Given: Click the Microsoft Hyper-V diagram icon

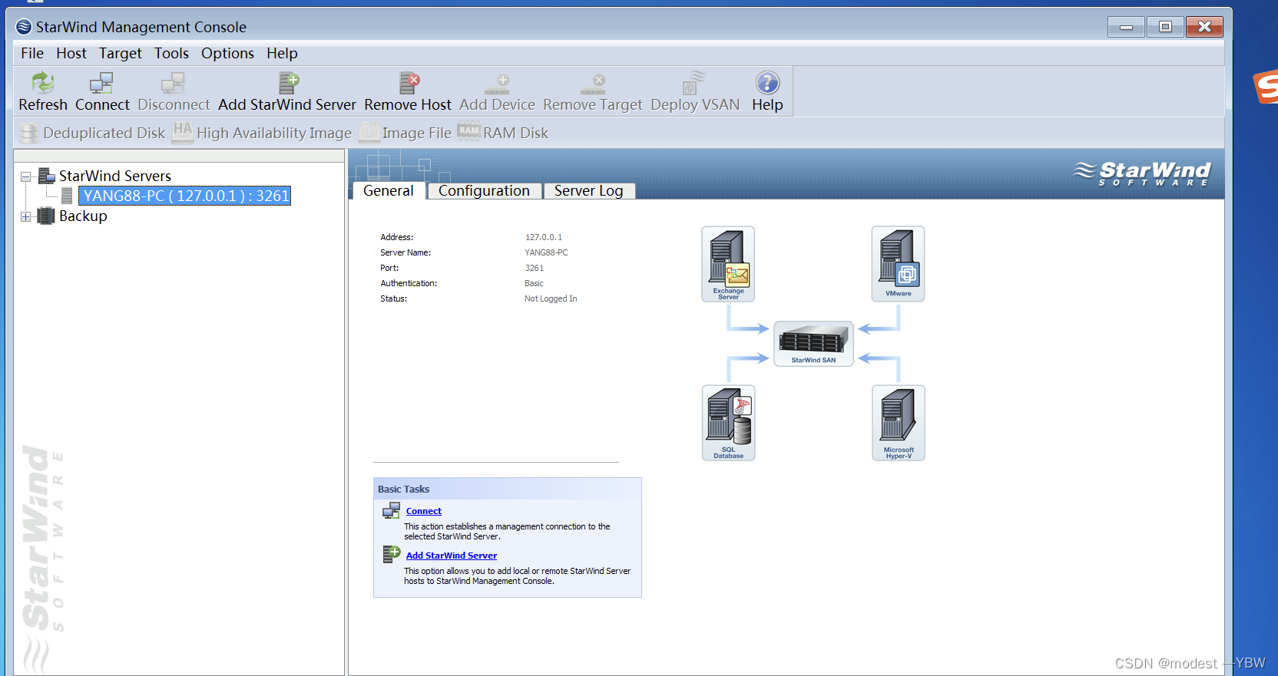Looking at the screenshot, I should [898, 423].
